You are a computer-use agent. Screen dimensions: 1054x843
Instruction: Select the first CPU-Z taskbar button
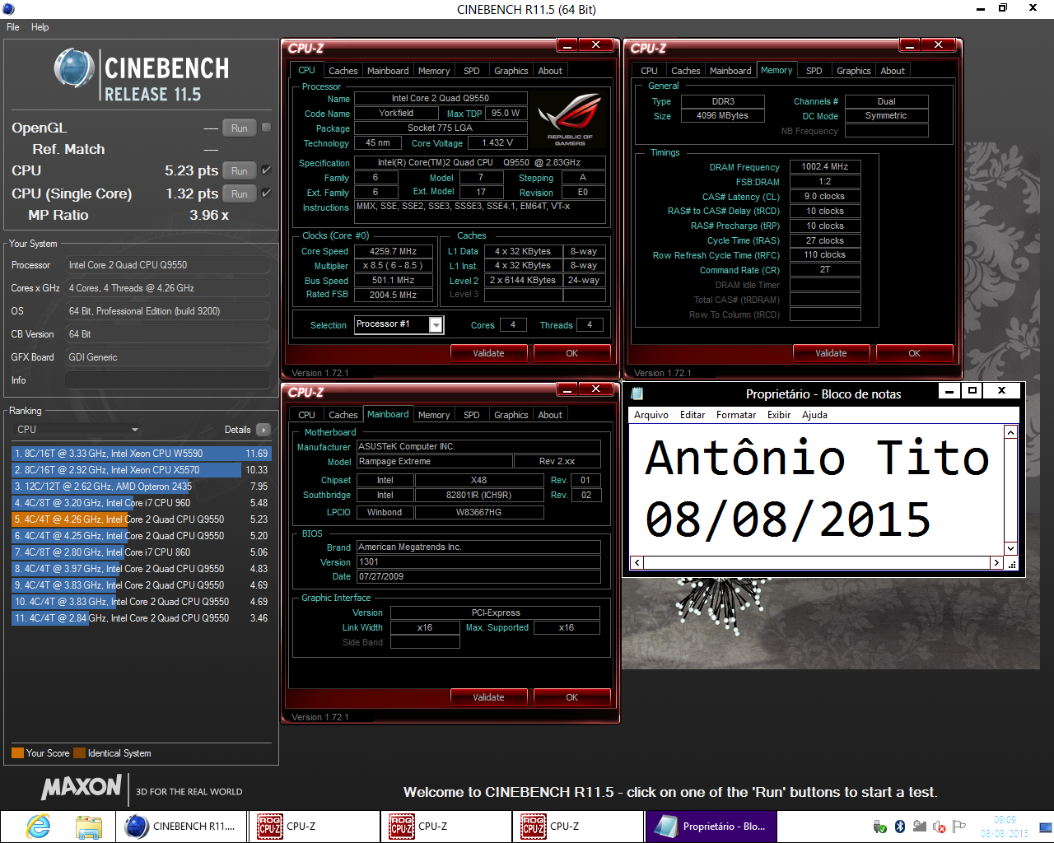(315, 826)
